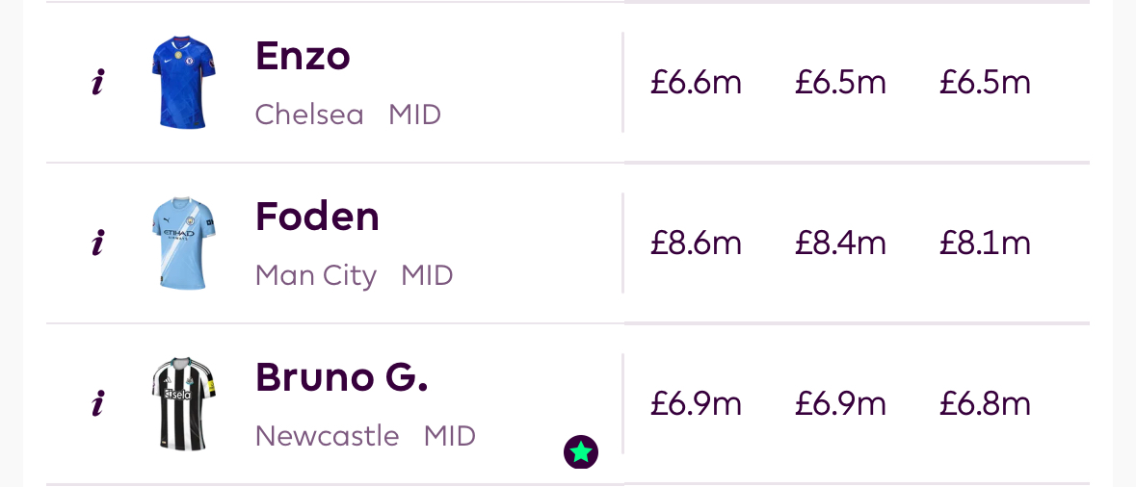Image resolution: width=1136 pixels, height=487 pixels.
Task: Click Bruno G.'s Newcastle MID label
Action: click(365, 437)
